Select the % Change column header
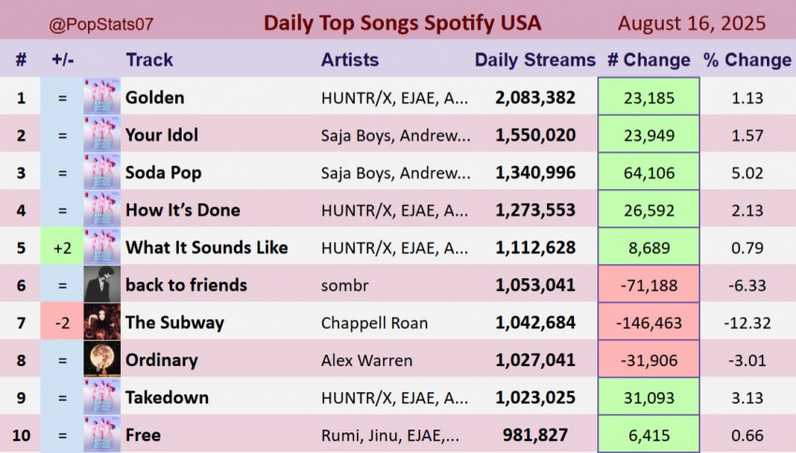The width and height of the screenshot is (796, 453). click(x=747, y=60)
